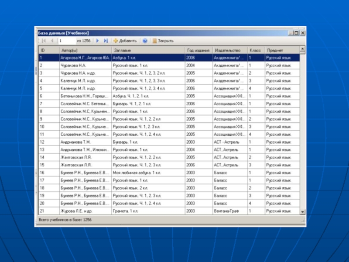Screen dimensions: 349x262
Task: Sort by the Класс column header
Action: click(x=256, y=50)
